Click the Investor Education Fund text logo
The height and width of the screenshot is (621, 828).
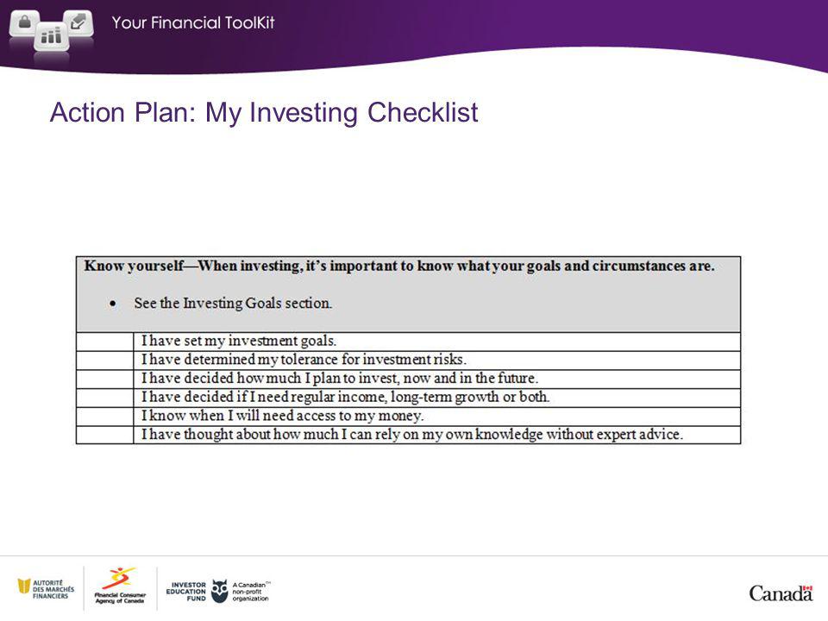coord(186,592)
